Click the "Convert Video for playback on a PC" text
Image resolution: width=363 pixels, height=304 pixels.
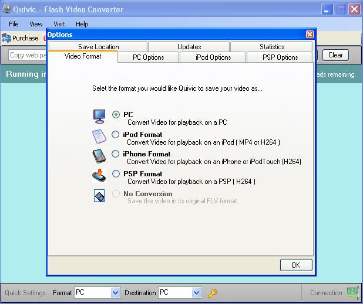pyautogui.click(x=177, y=122)
